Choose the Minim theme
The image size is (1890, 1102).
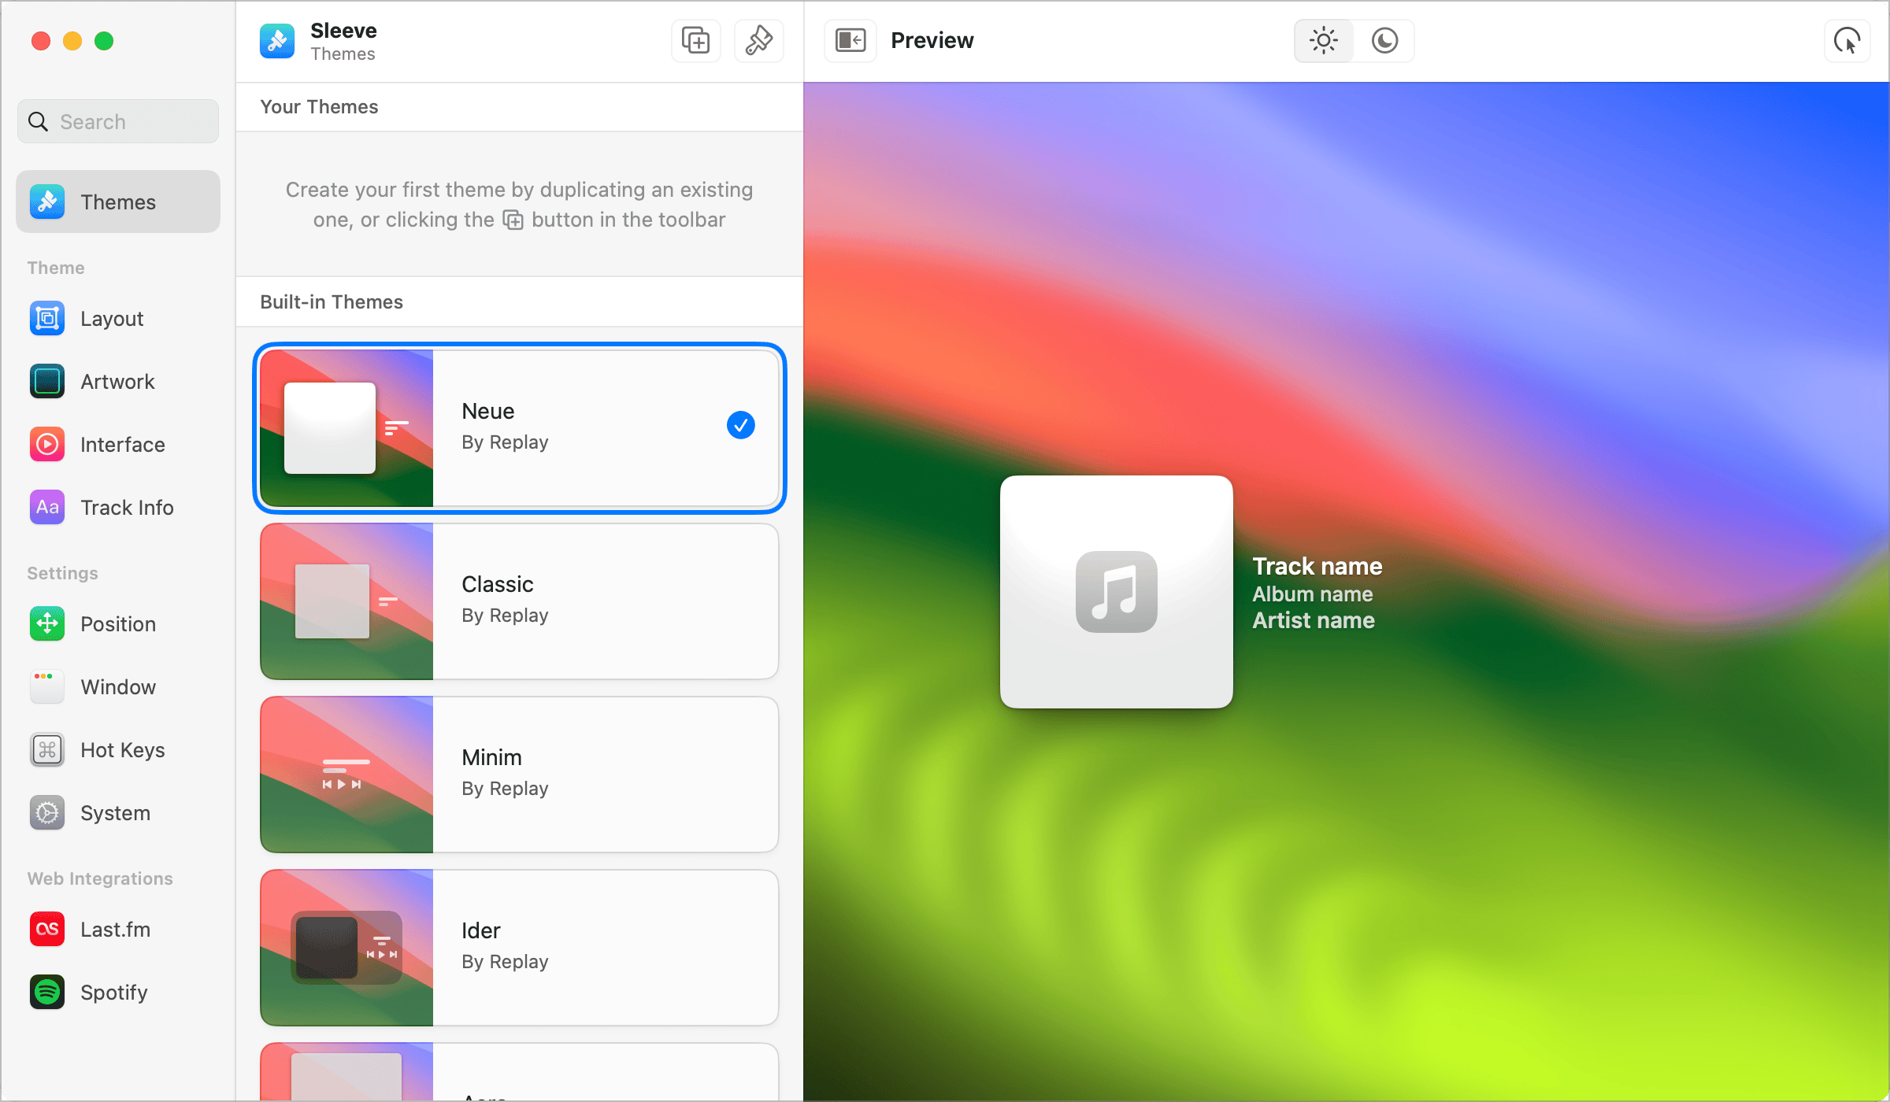click(x=520, y=775)
